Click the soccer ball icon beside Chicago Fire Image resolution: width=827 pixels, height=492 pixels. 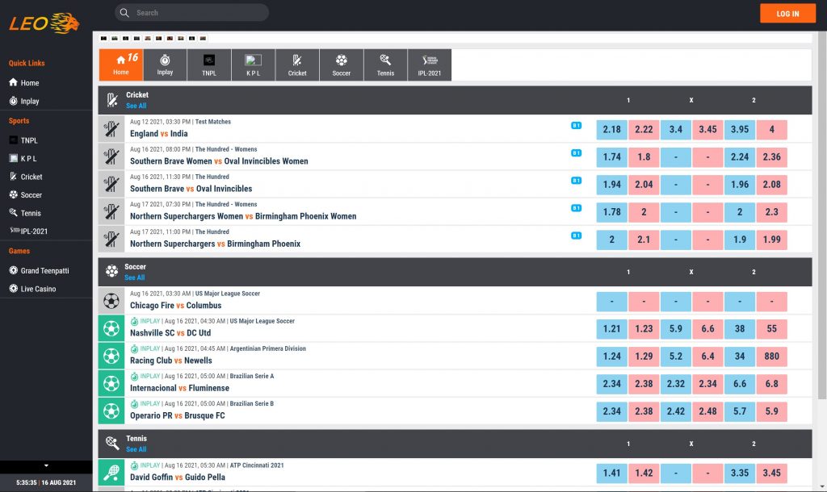(111, 301)
